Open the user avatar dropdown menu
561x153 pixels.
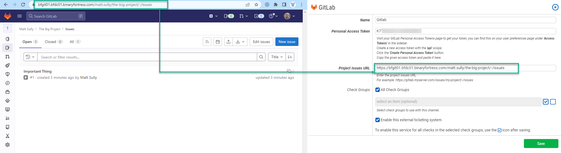coord(290,16)
